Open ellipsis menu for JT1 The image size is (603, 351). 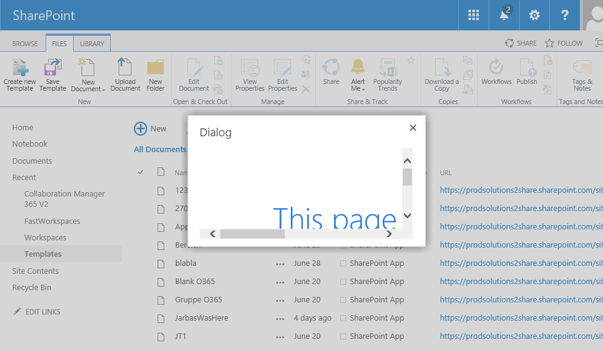280,337
